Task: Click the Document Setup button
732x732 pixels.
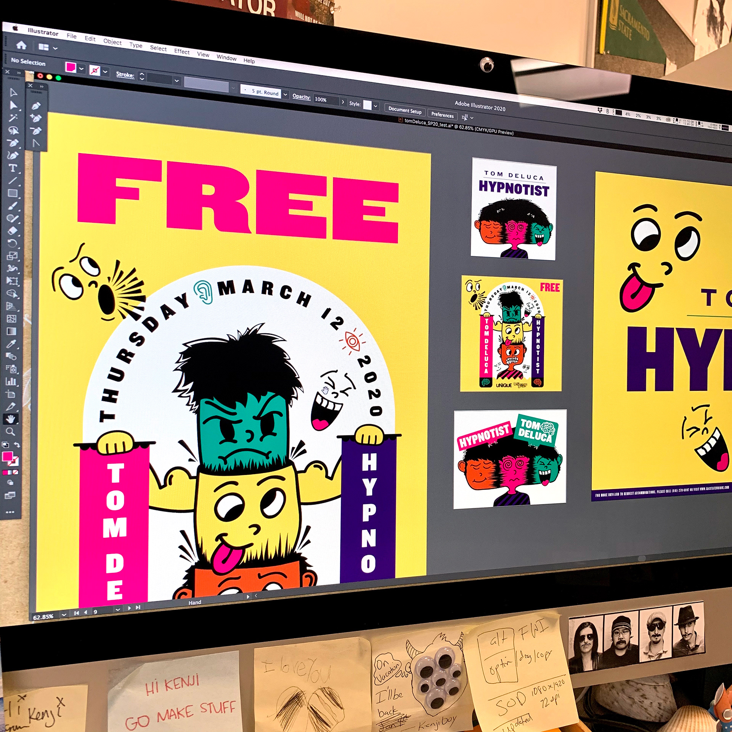Action: pyautogui.click(x=405, y=110)
